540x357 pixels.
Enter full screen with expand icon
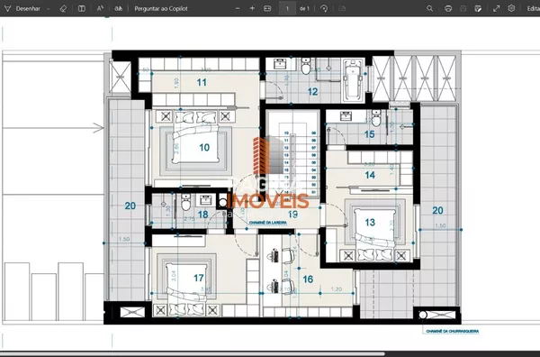coord(496,8)
